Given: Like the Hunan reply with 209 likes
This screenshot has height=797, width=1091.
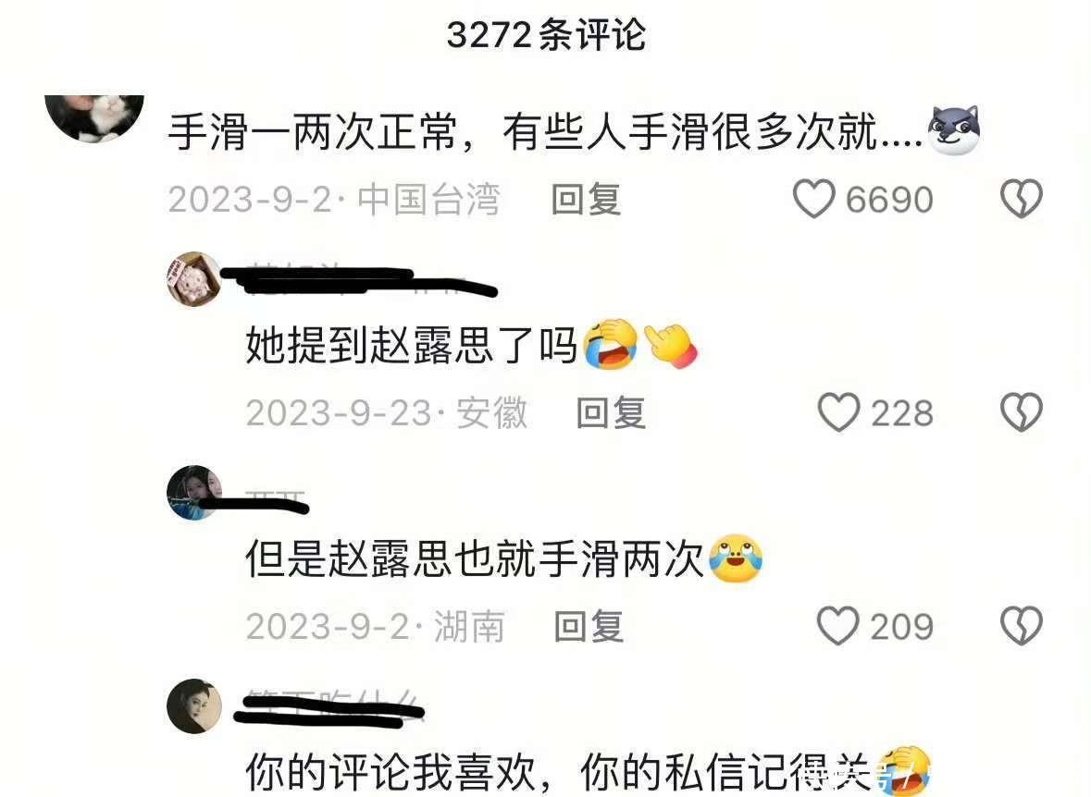Looking at the screenshot, I should (837, 626).
